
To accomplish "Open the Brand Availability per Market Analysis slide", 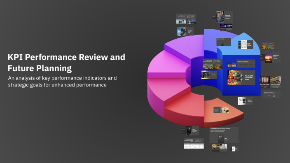I will click(x=224, y=135).
